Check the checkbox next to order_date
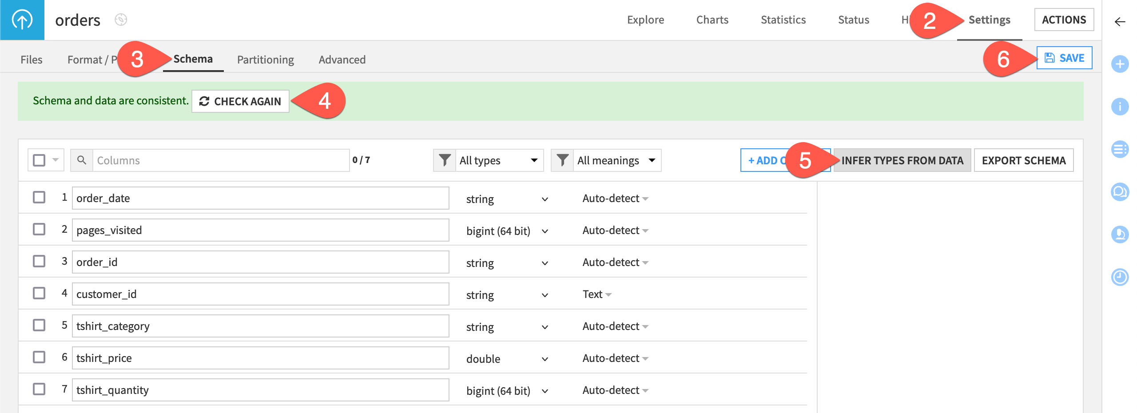The image size is (1137, 413). (40, 197)
